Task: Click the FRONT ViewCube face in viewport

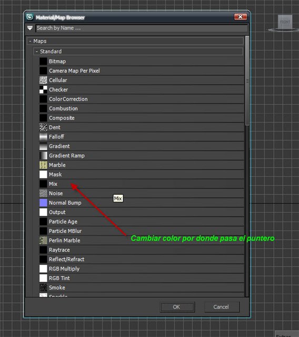Action: pos(285,22)
